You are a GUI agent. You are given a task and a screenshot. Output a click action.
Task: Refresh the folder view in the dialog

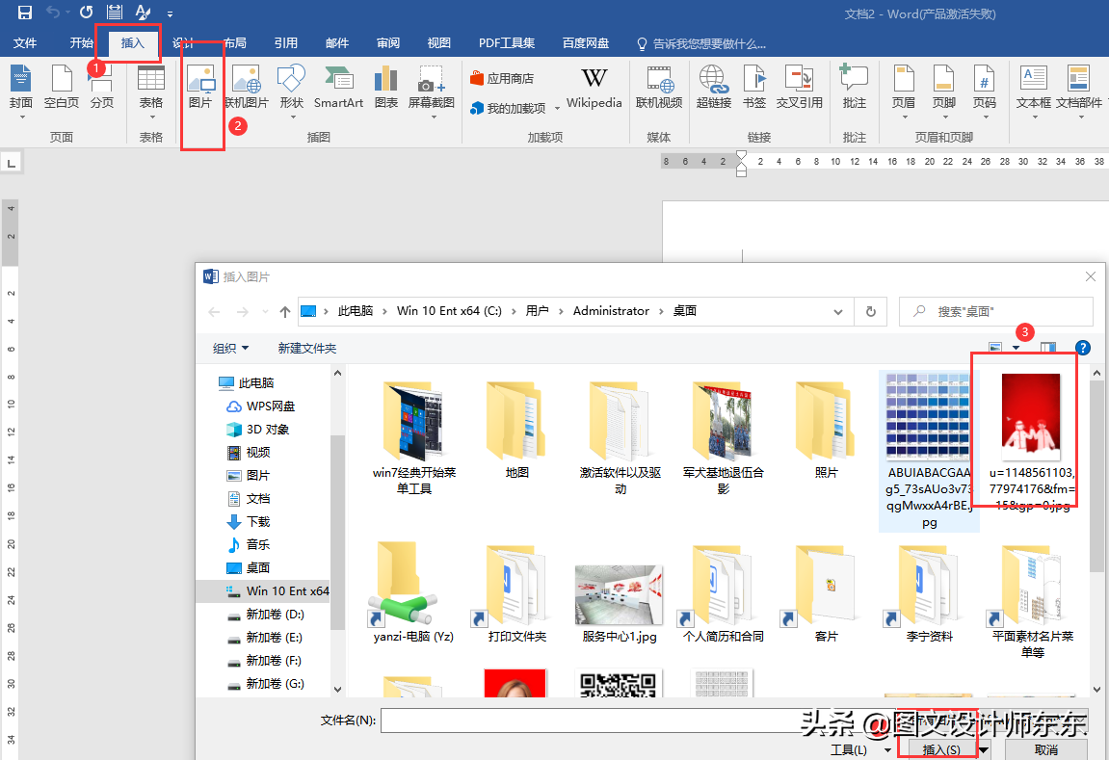coord(871,312)
